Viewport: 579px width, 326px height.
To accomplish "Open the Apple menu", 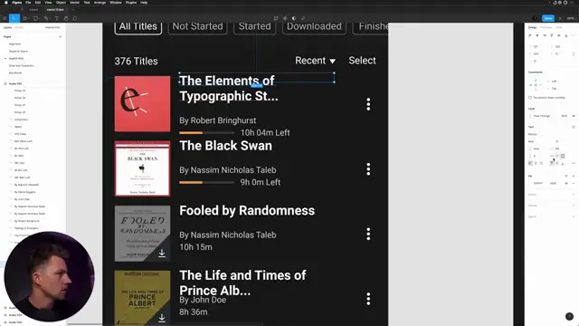I will 6,3.
